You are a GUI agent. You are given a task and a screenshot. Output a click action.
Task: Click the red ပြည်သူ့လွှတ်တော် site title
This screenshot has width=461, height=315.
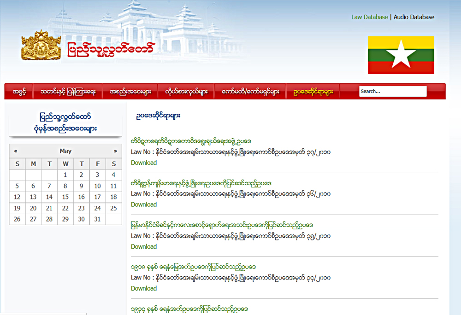click(111, 49)
